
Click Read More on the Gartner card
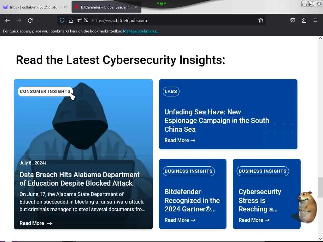point(180,220)
